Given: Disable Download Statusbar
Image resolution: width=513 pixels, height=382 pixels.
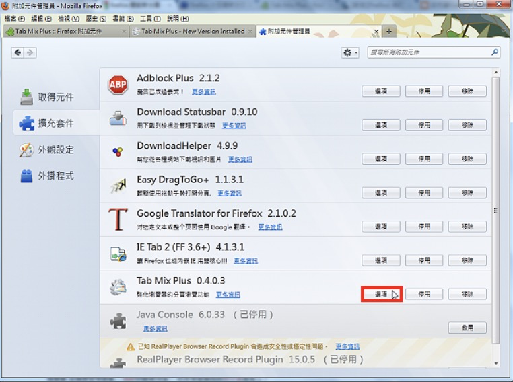Looking at the screenshot, I should point(424,125).
